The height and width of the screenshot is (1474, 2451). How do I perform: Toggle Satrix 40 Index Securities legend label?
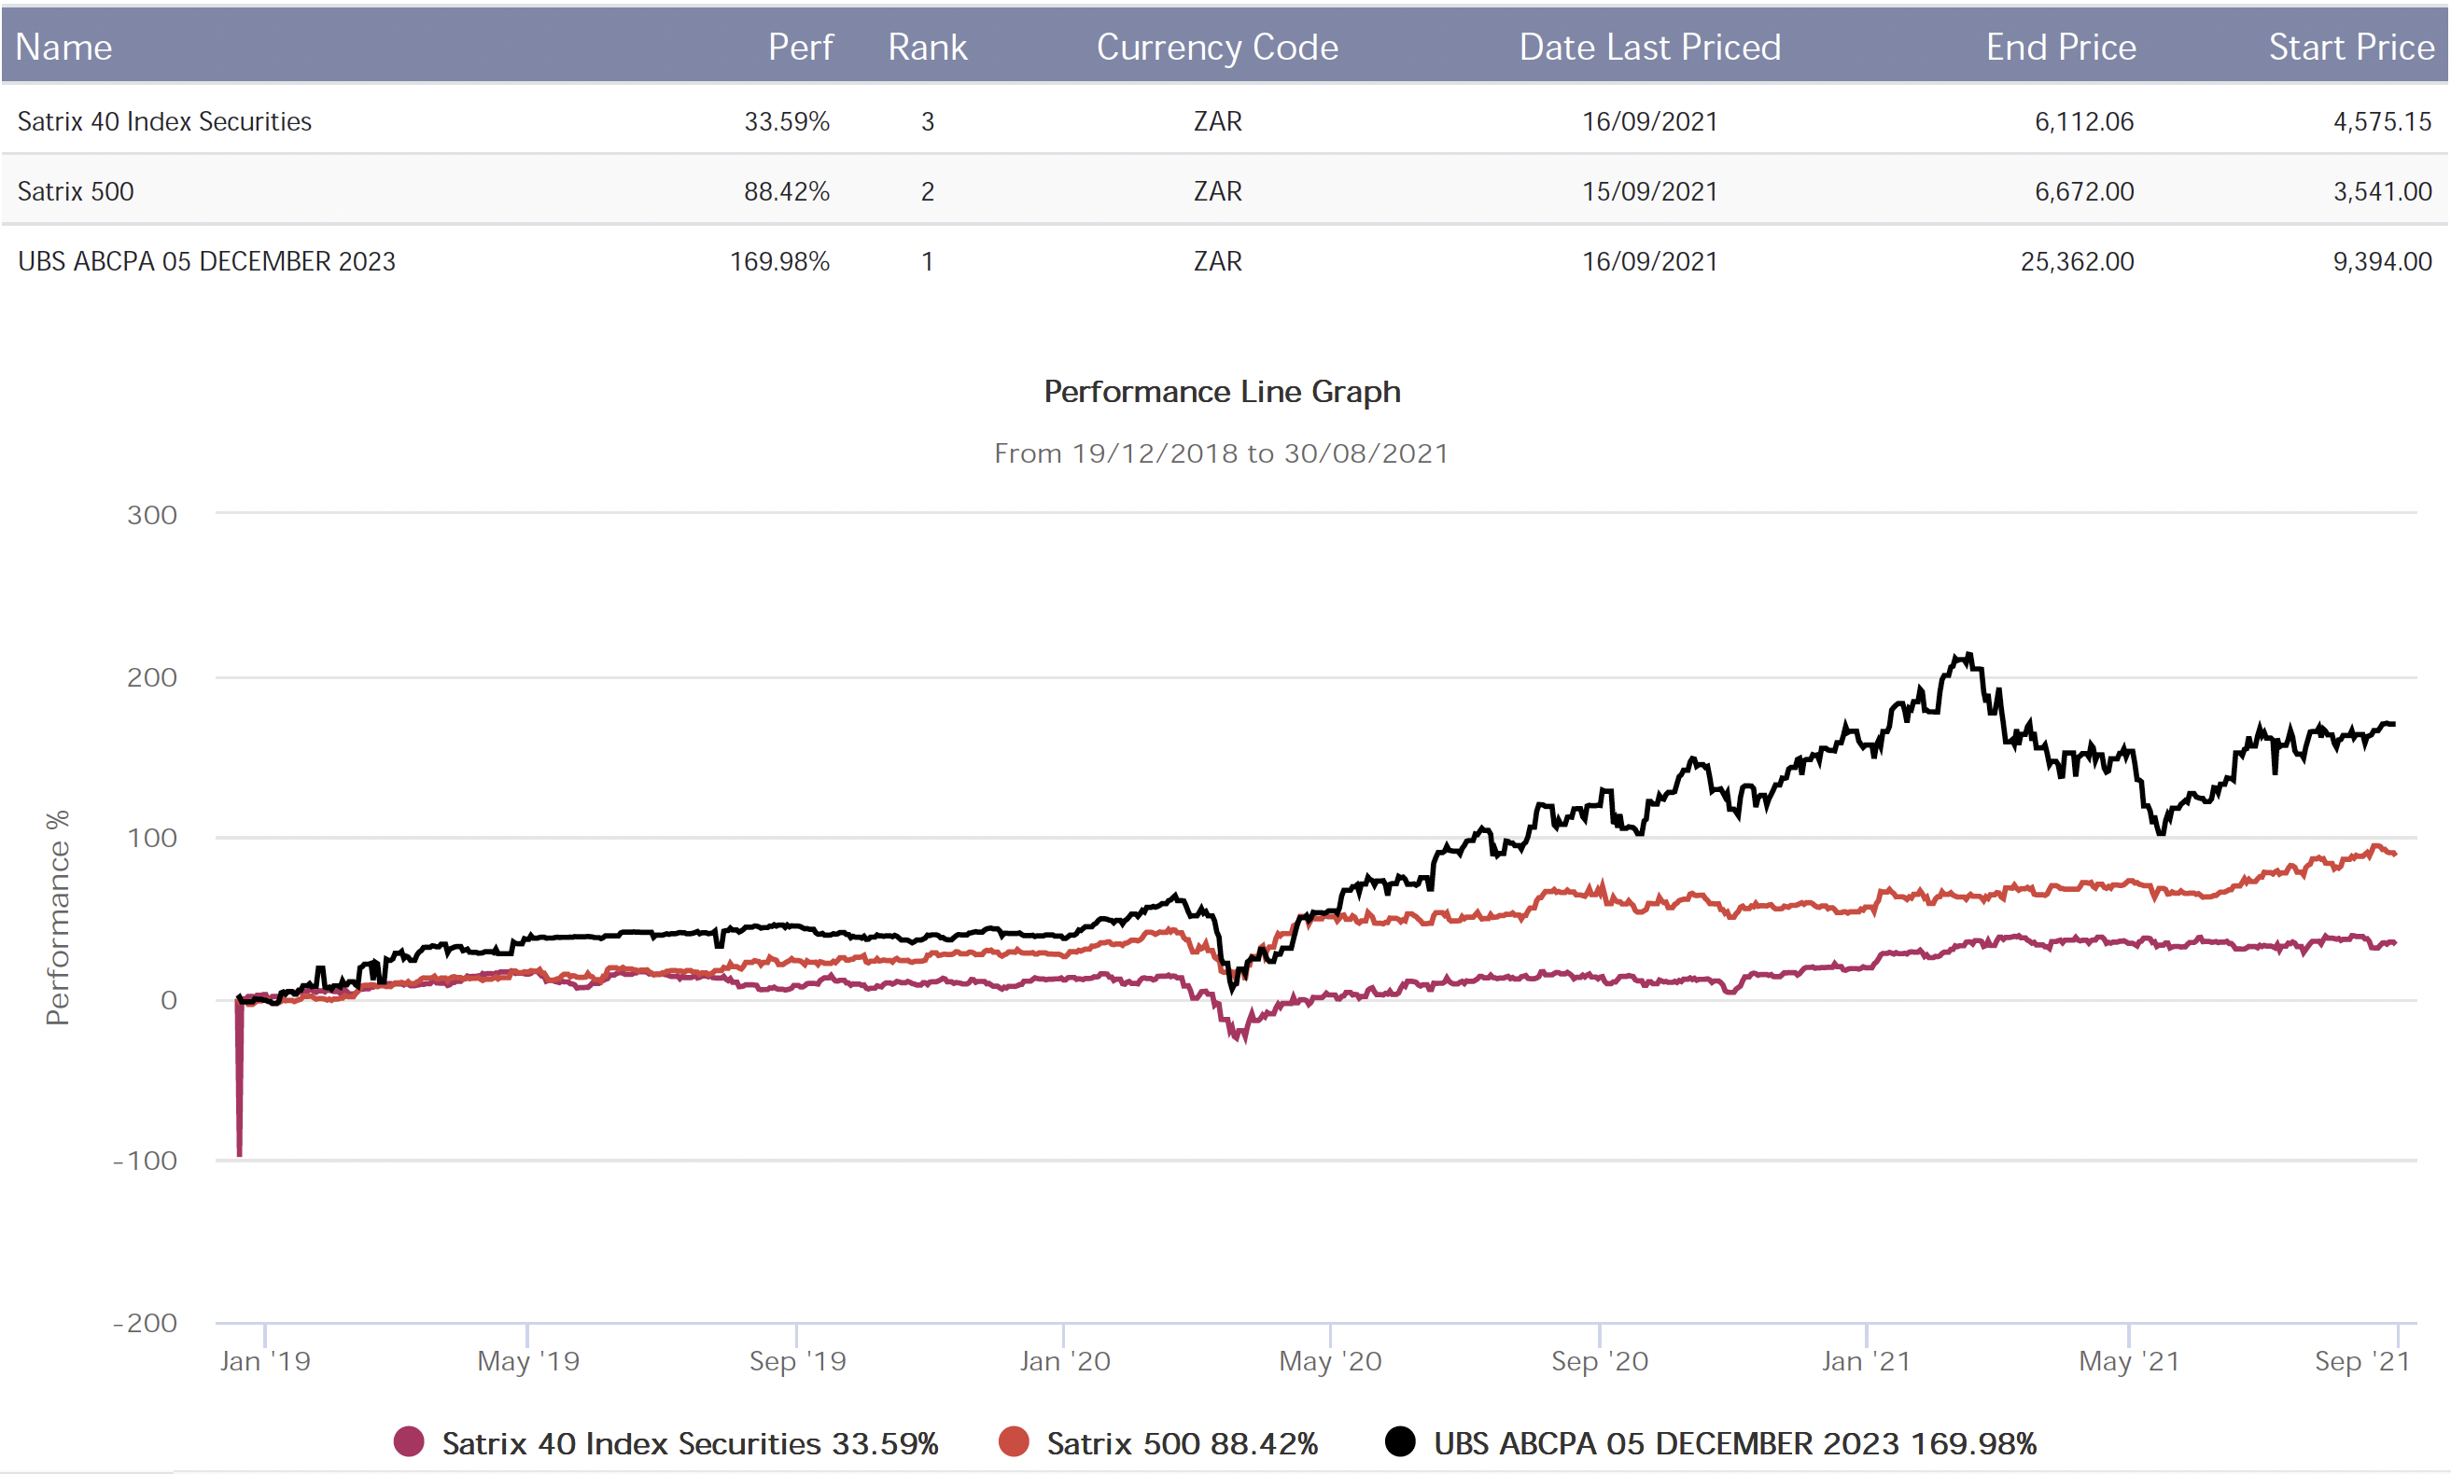click(x=690, y=1443)
